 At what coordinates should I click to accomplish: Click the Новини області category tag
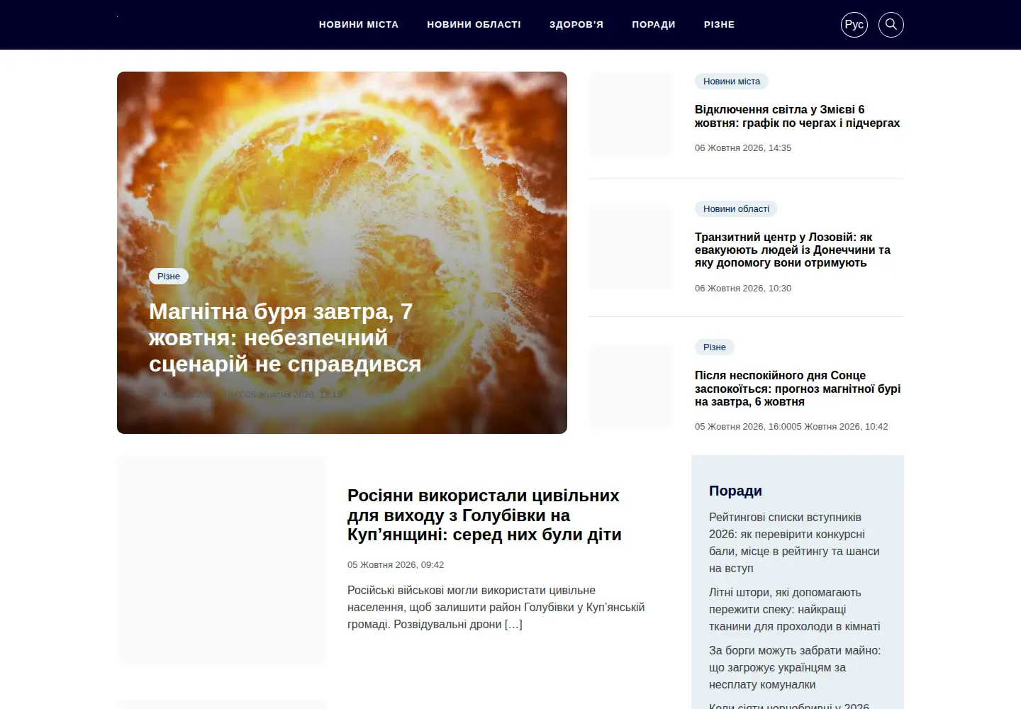pyautogui.click(x=736, y=209)
